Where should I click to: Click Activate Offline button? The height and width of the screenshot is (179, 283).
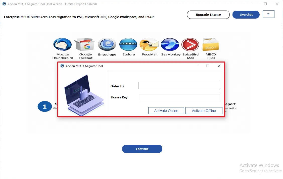click(204, 111)
